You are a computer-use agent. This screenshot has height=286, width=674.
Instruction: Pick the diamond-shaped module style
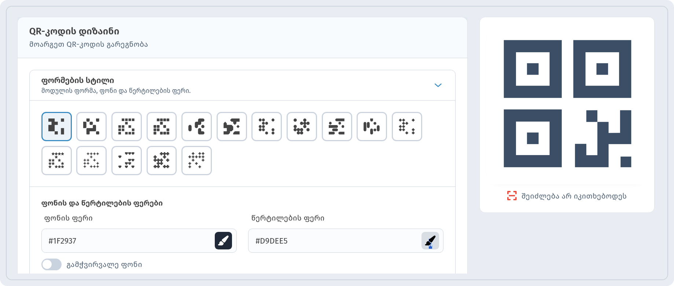407,127
